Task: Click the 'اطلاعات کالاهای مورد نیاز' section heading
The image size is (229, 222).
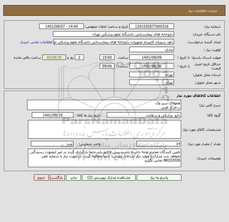Action: (199, 96)
